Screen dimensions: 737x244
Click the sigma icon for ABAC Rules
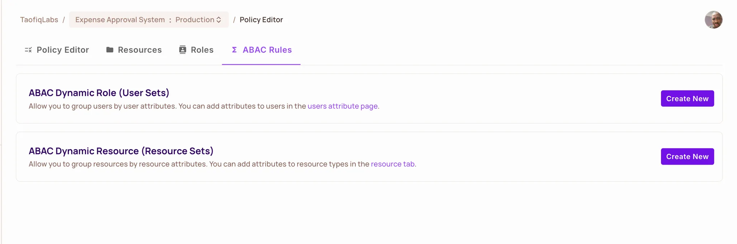tap(234, 50)
